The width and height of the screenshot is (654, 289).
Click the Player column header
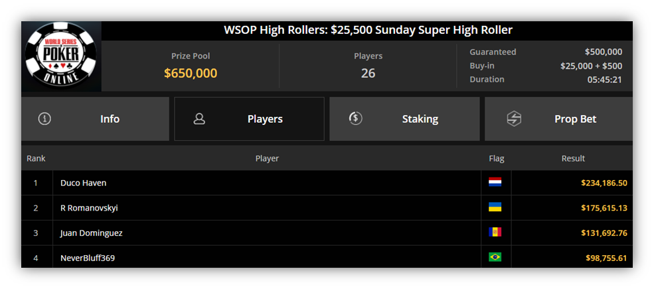pyautogui.click(x=267, y=159)
